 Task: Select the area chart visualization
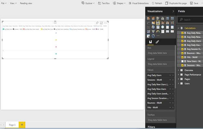(x=153, y=23)
